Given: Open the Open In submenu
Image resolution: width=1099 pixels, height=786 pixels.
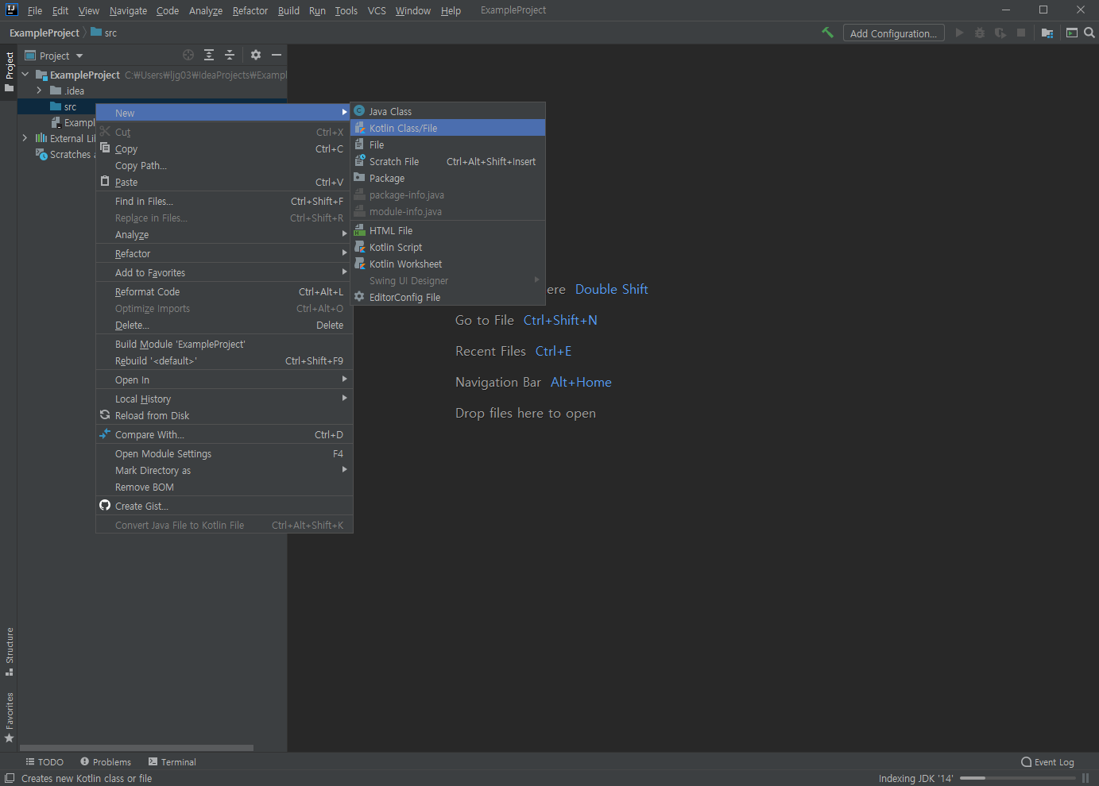Looking at the screenshot, I should pos(224,380).
